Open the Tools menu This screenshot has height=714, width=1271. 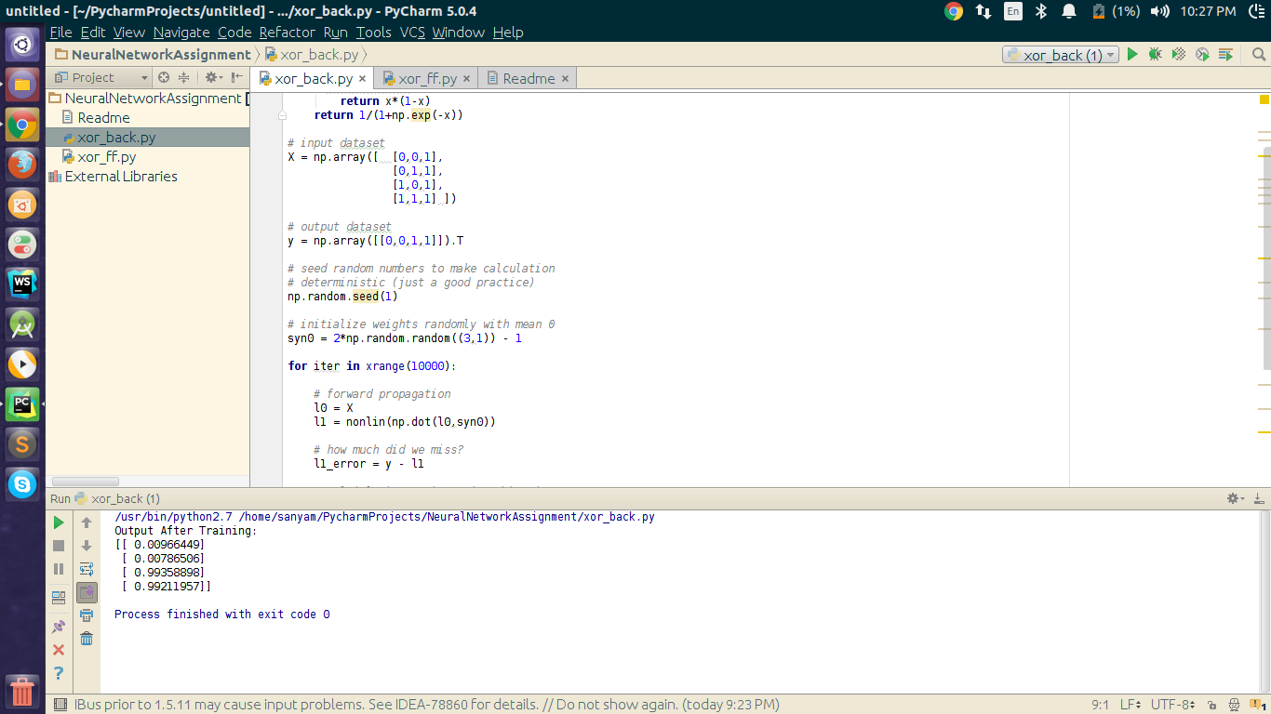click(374, 32)
